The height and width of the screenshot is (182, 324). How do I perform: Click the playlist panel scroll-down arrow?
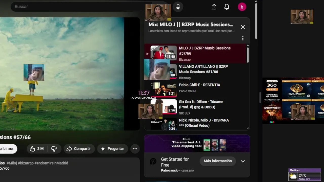tap(248, 128)
